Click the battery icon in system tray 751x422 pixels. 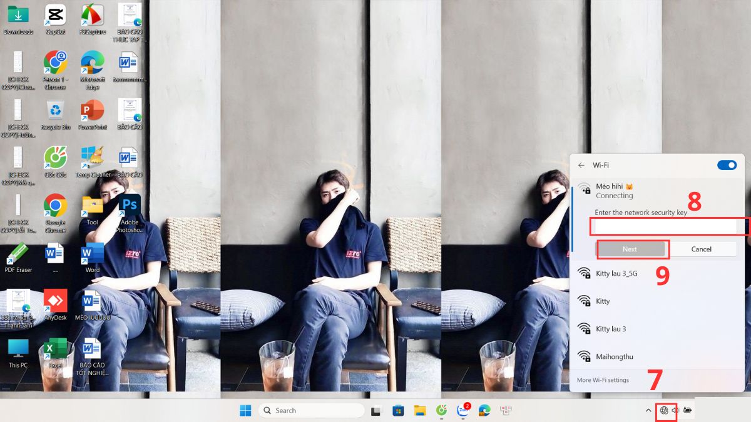click(687, 411)
